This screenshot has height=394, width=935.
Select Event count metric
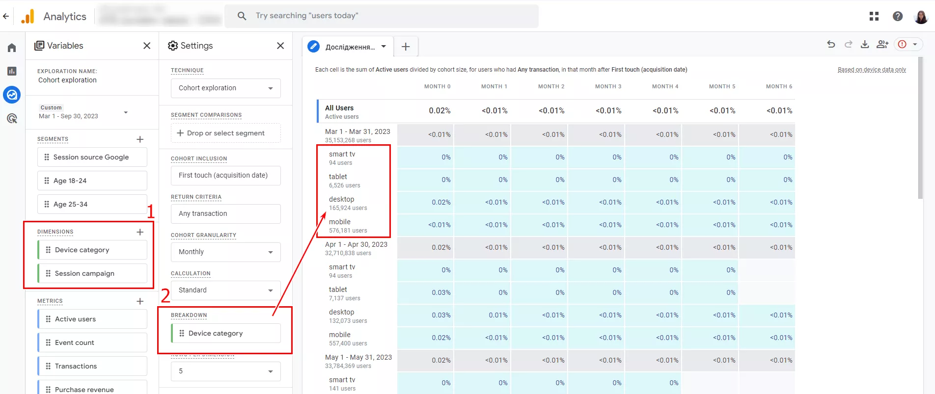[92, 342]
